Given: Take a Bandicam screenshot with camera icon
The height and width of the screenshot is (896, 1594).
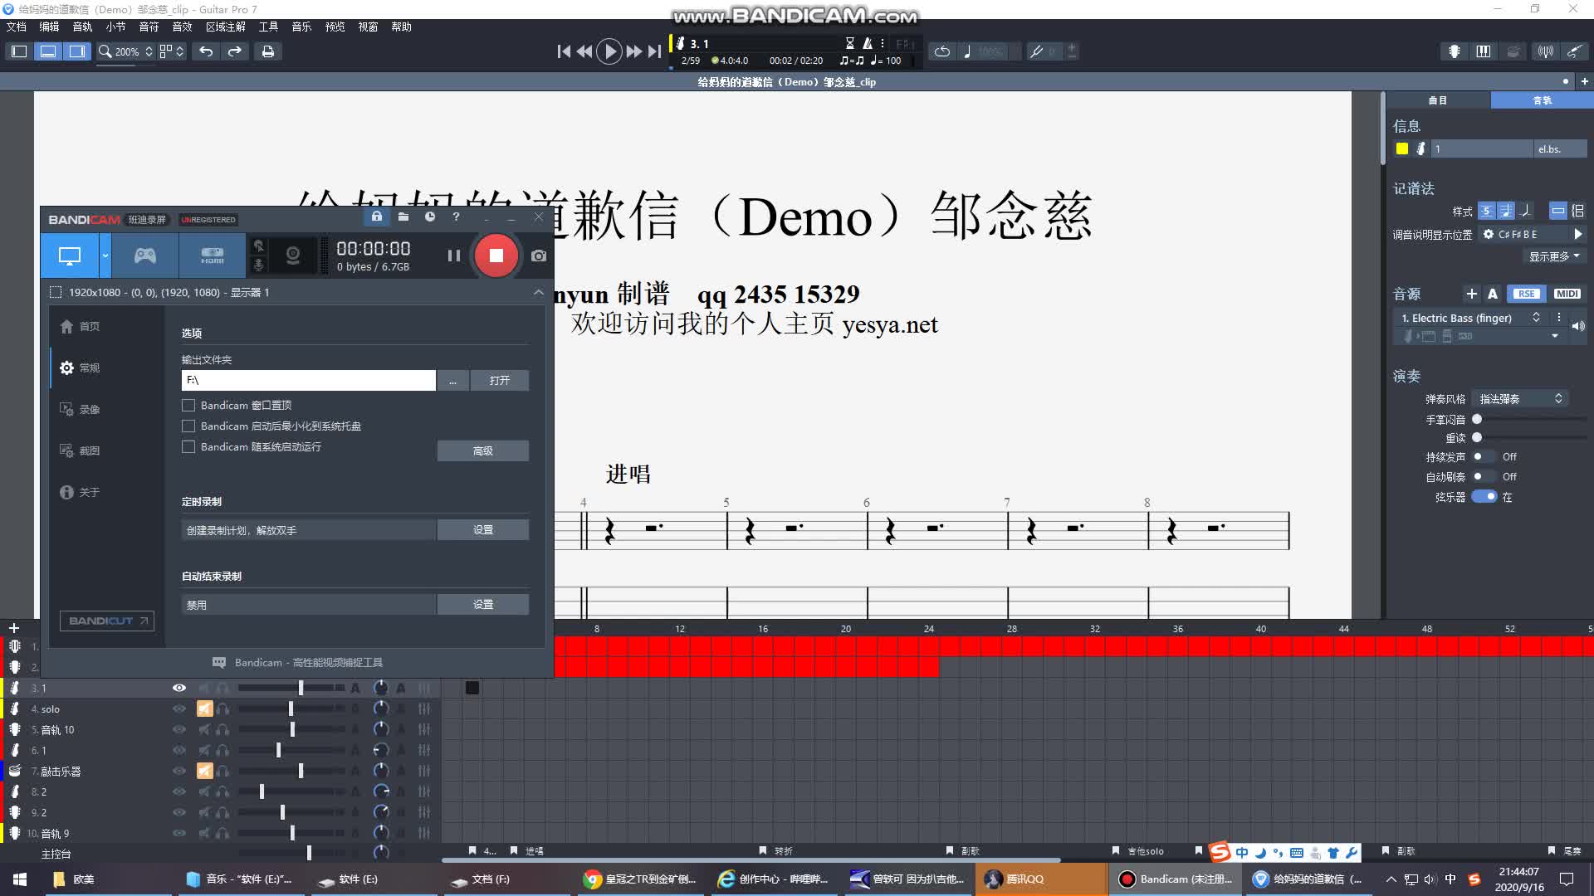Looking at the screenshot, I should pyautogui.click(x=539, y=256).
